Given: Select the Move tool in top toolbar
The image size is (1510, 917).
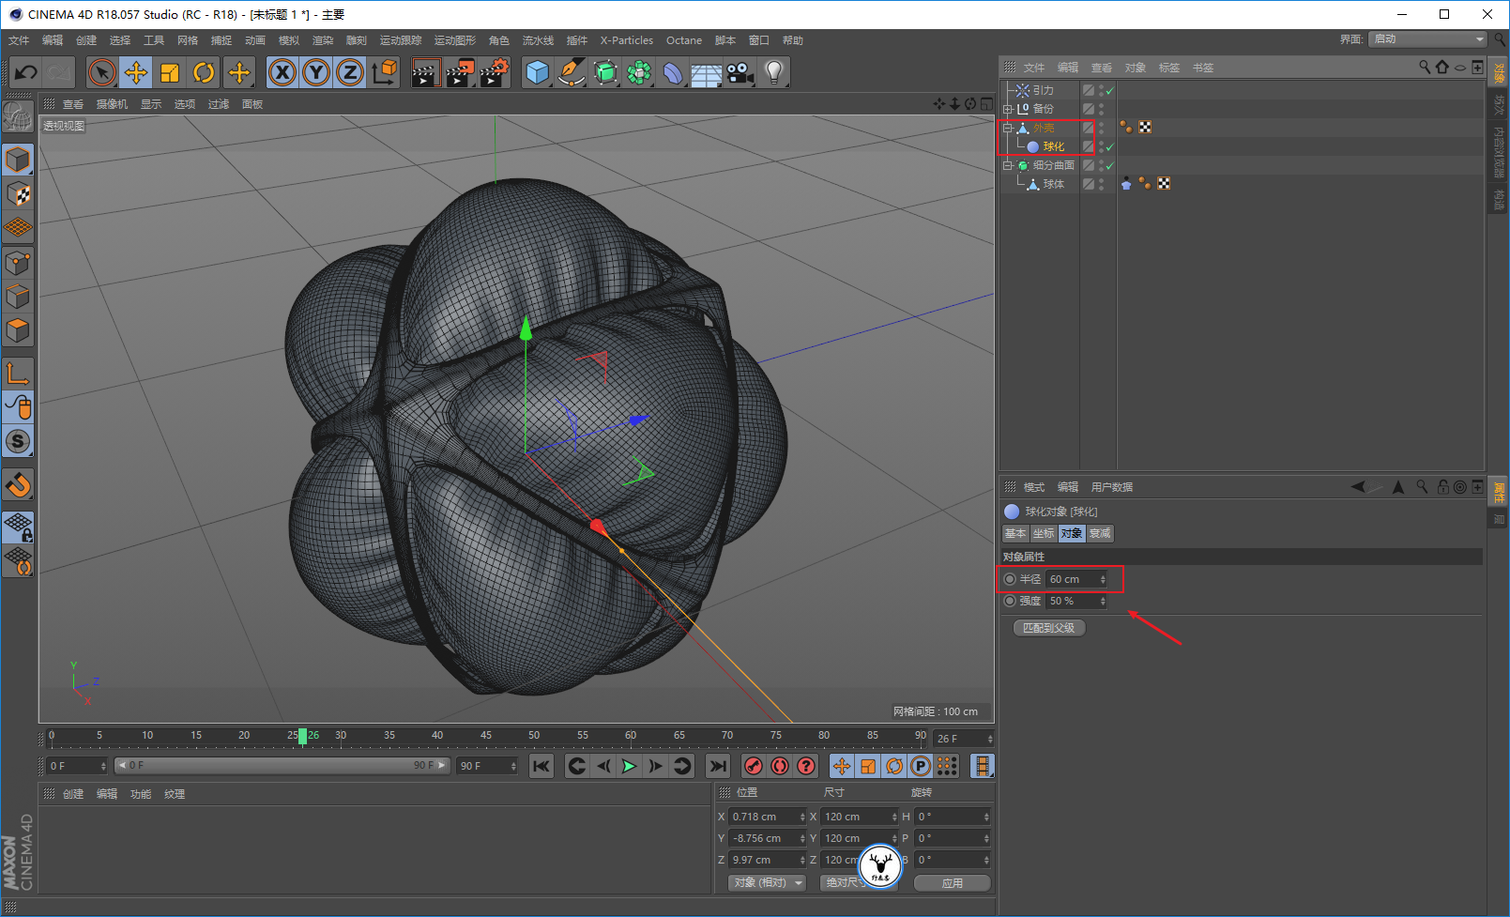Looking at the screenshot, I should pyautogui.click(x=136, y=72).
